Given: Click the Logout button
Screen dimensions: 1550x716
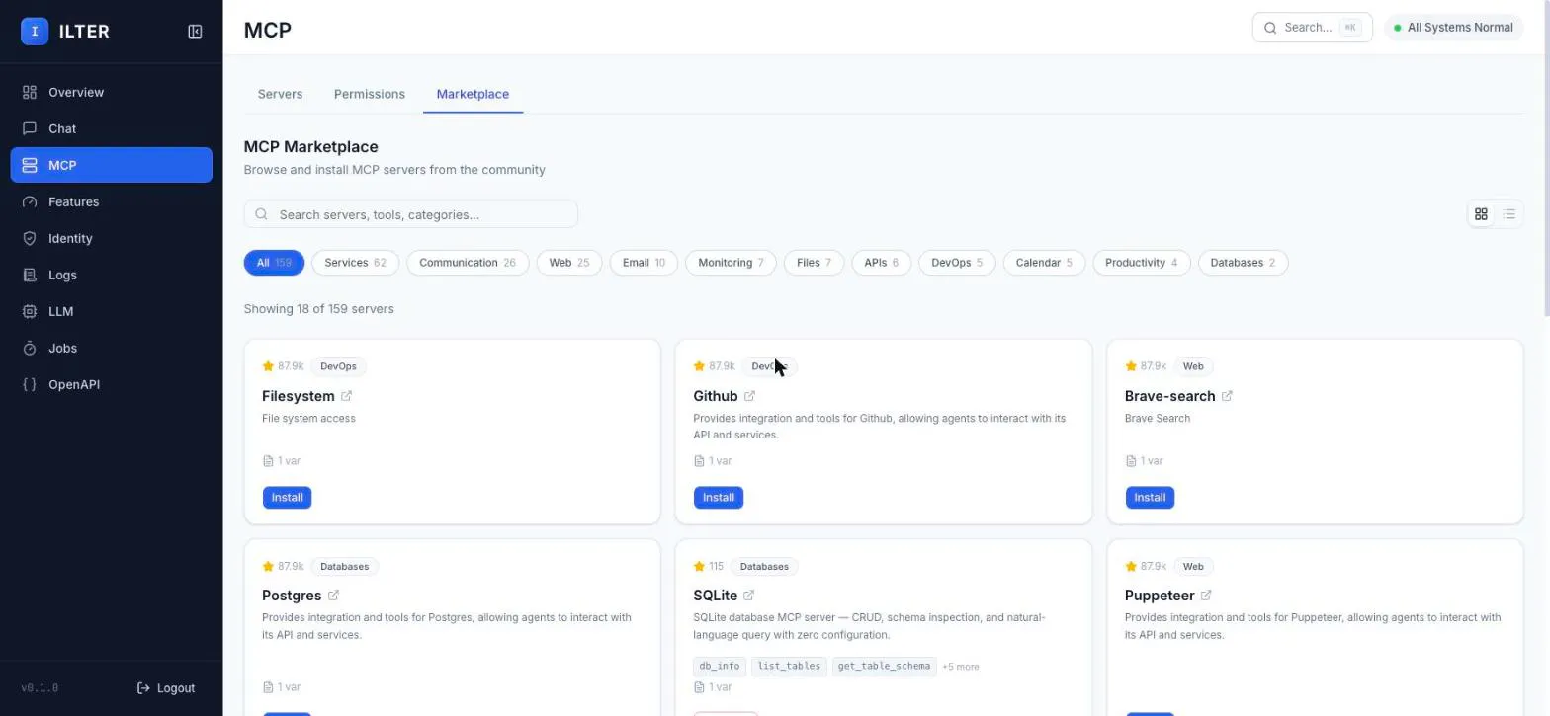Looking at the screenshot, I should point(166,688).
